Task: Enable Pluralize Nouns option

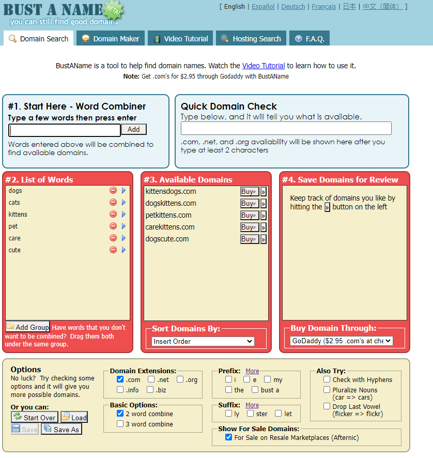Action: 327,390
